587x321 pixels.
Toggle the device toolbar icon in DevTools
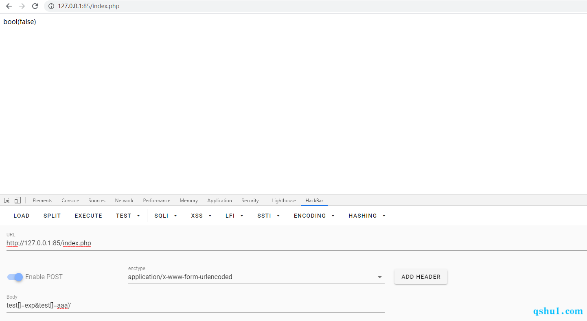18,200
